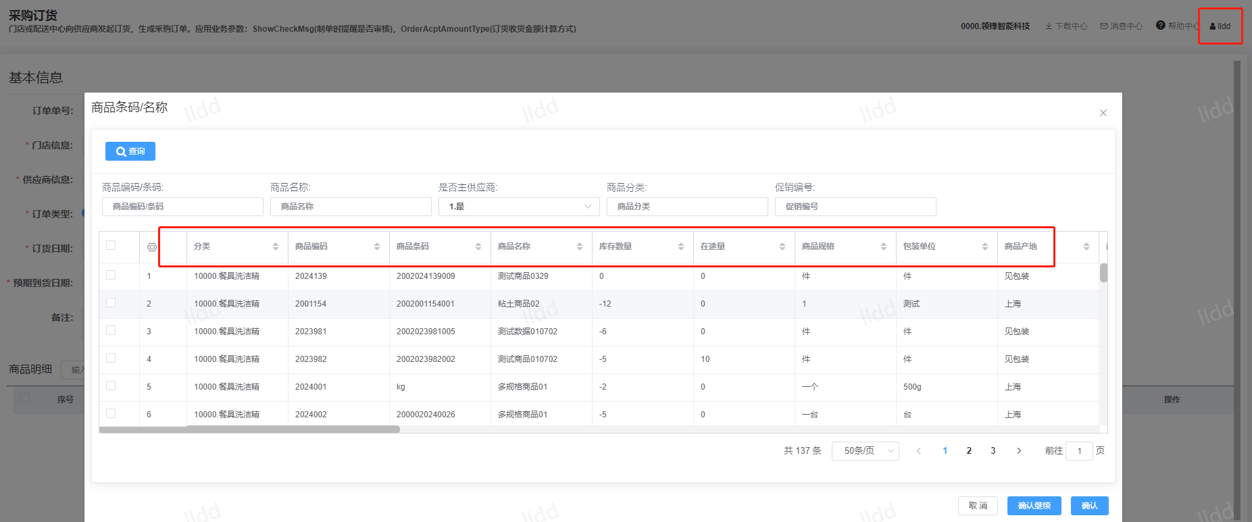Open the help center (帮助中心)
Viewport: 1252px width, 522px height.
coord(1178,26)
